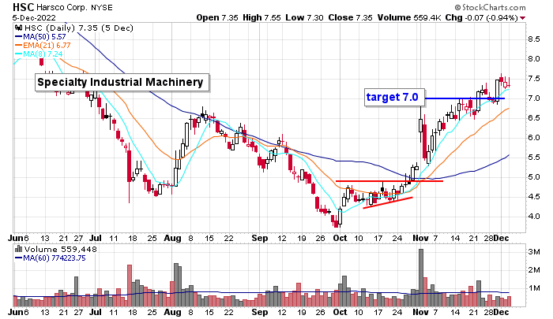The width and height of the screenshot is (553, 319).
Task: Click the MA(50) 5.57 legend text
Action: pyautogui.click(x=44, y=36)
